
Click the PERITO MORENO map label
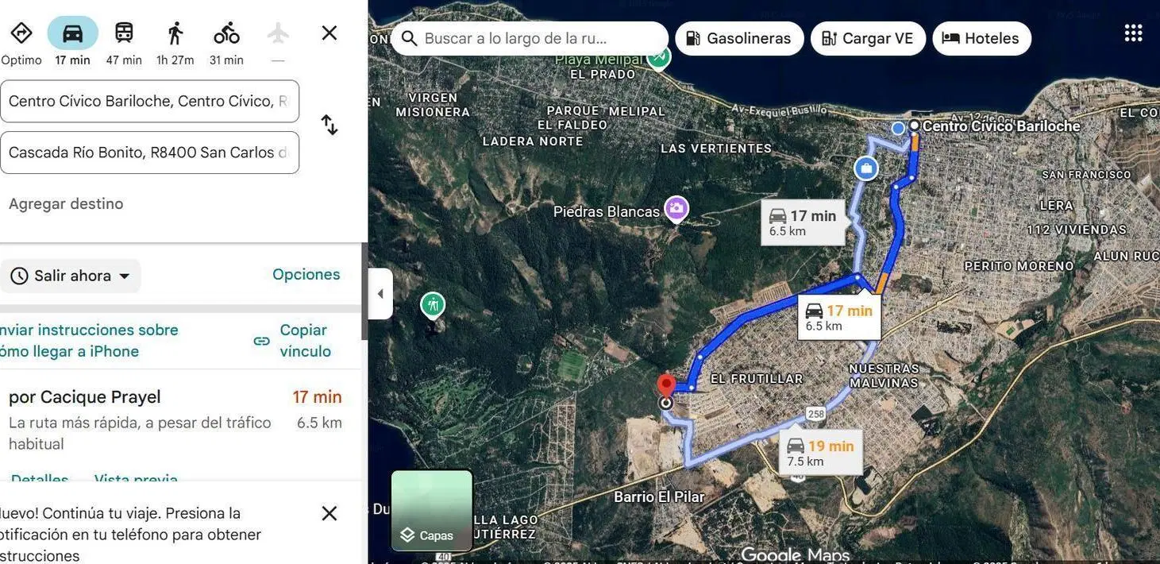coord(1019,266)
